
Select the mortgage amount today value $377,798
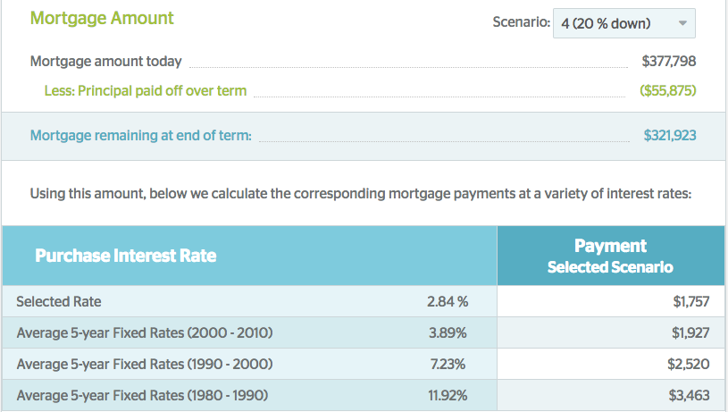pos(668,62)
